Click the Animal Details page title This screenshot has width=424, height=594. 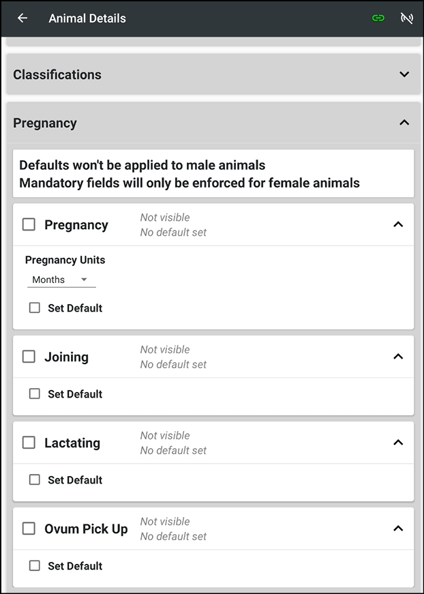[x=87, y=18]
